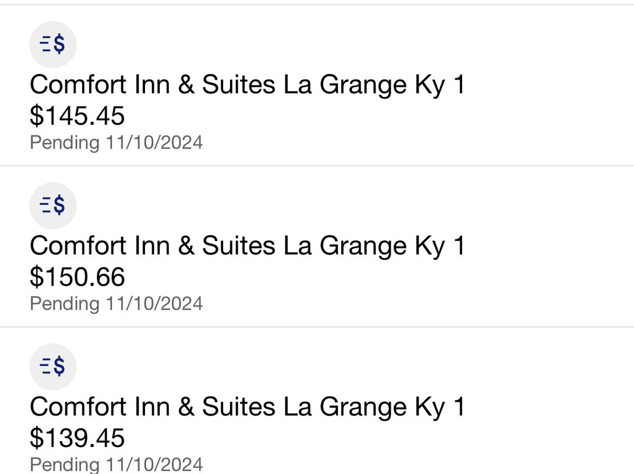Tap the dollar sign of the $145.45 amount

36,116
